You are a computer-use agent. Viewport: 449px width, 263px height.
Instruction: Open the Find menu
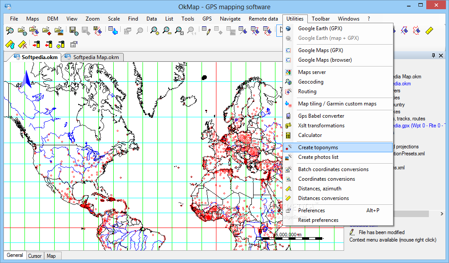133,19
